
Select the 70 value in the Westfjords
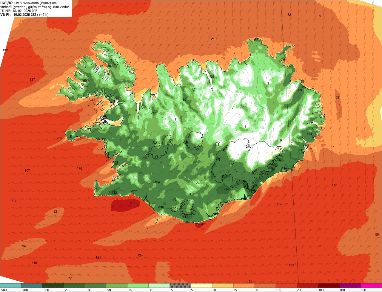coord(109,66)
